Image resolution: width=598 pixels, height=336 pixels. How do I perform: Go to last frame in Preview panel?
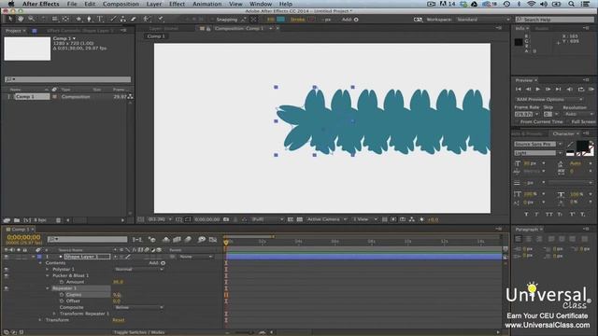(559, 90)
